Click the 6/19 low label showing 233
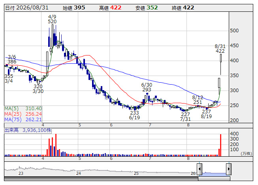The width and height of the screenshot is (258, 185). [x=134, y=115]
